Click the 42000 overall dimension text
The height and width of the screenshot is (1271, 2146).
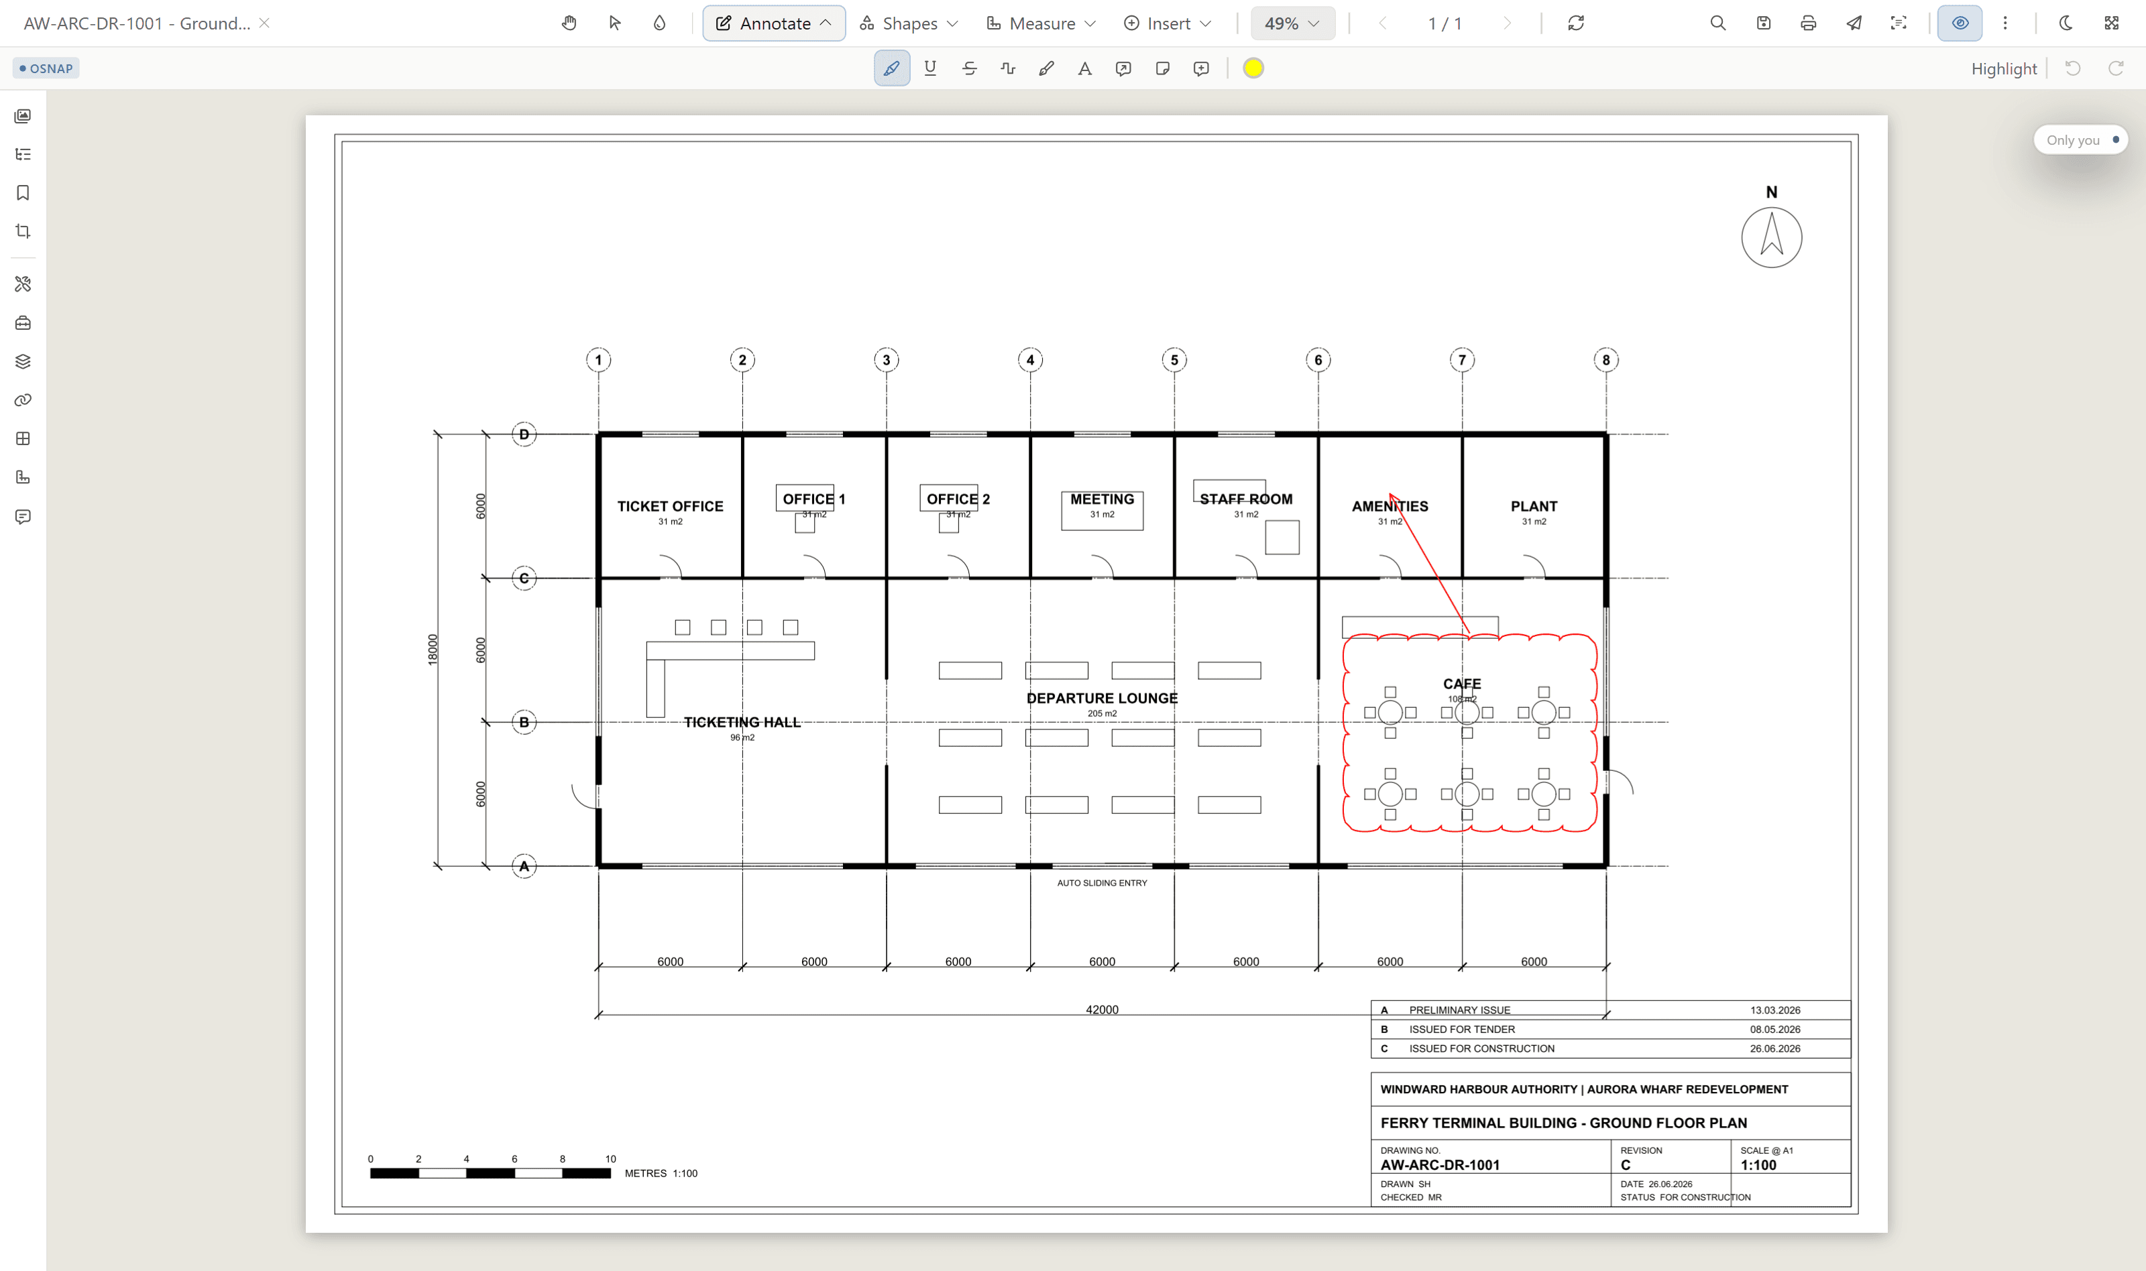1102,1010
